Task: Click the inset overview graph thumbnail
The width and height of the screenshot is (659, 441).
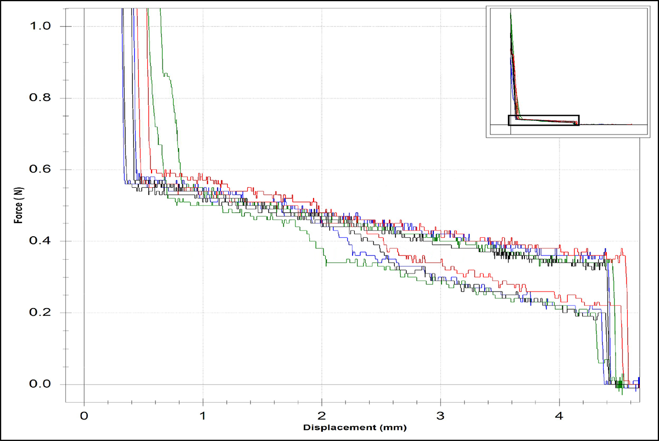Action: (568, 71)
